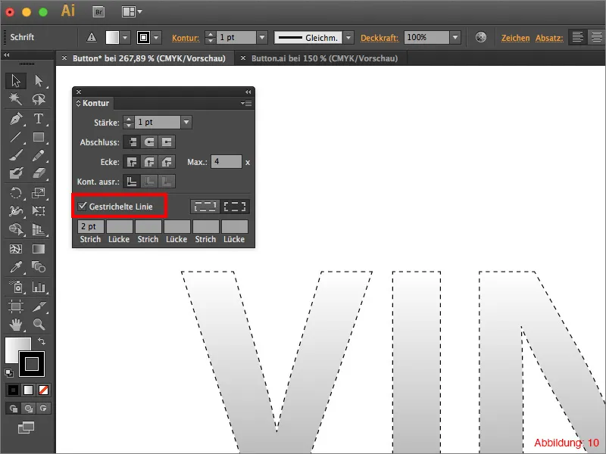Select the Selection tool (black arrow)
606x454 pixels.
(x=16, y=81)
